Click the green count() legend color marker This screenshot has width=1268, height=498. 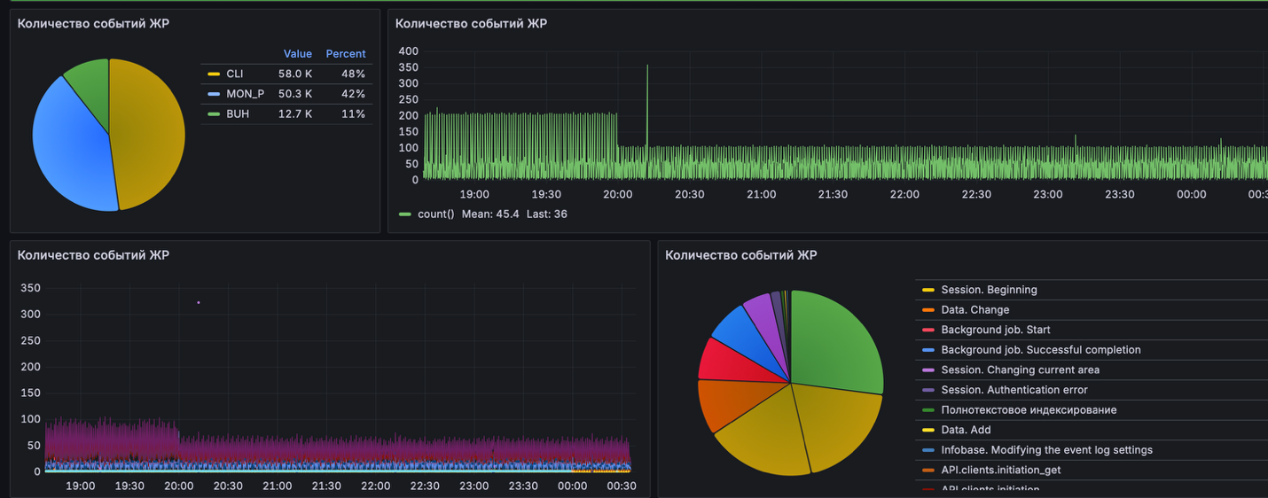405,214
